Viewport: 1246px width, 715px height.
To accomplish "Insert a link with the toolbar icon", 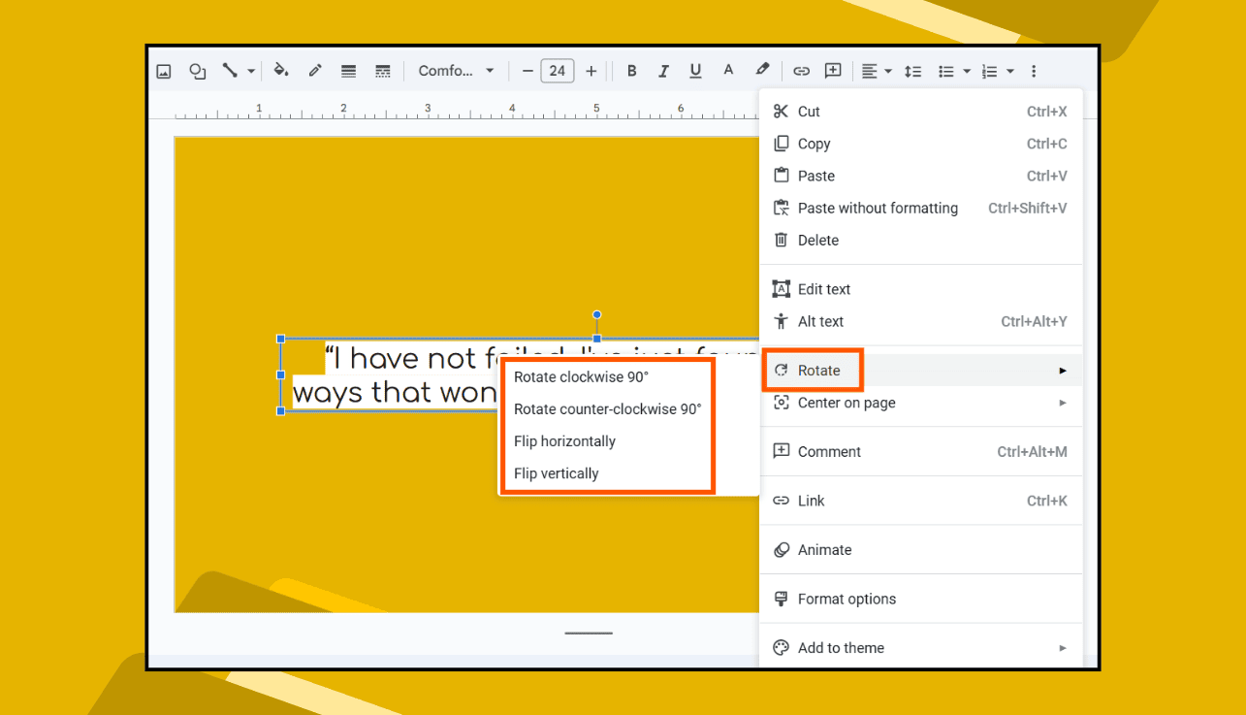I will coord(801,70).
